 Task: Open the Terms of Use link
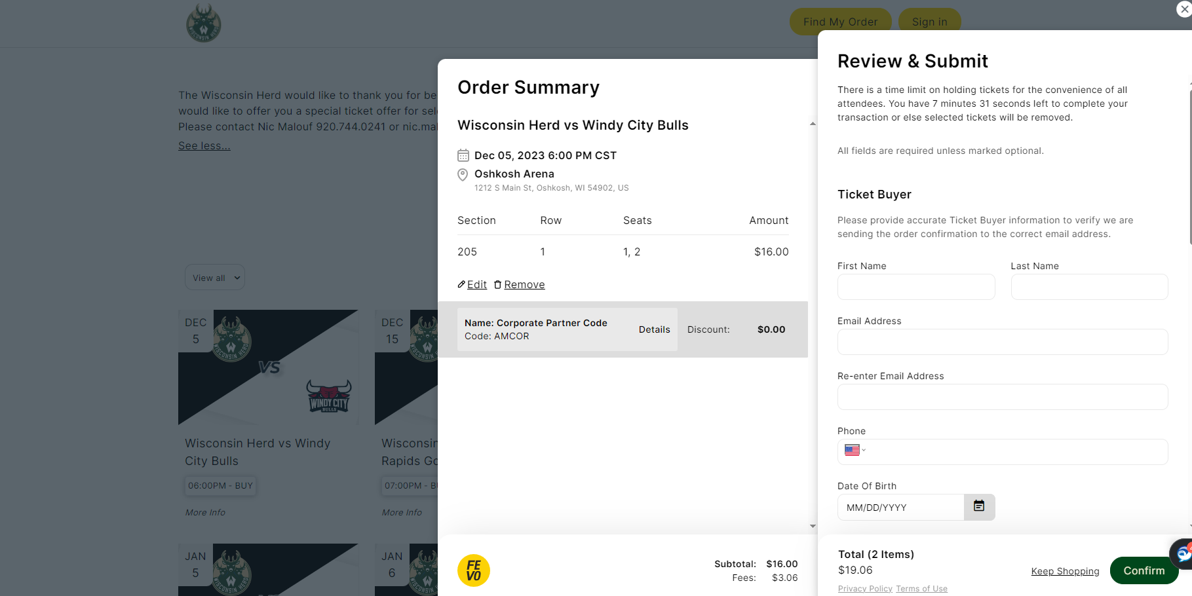921,589
